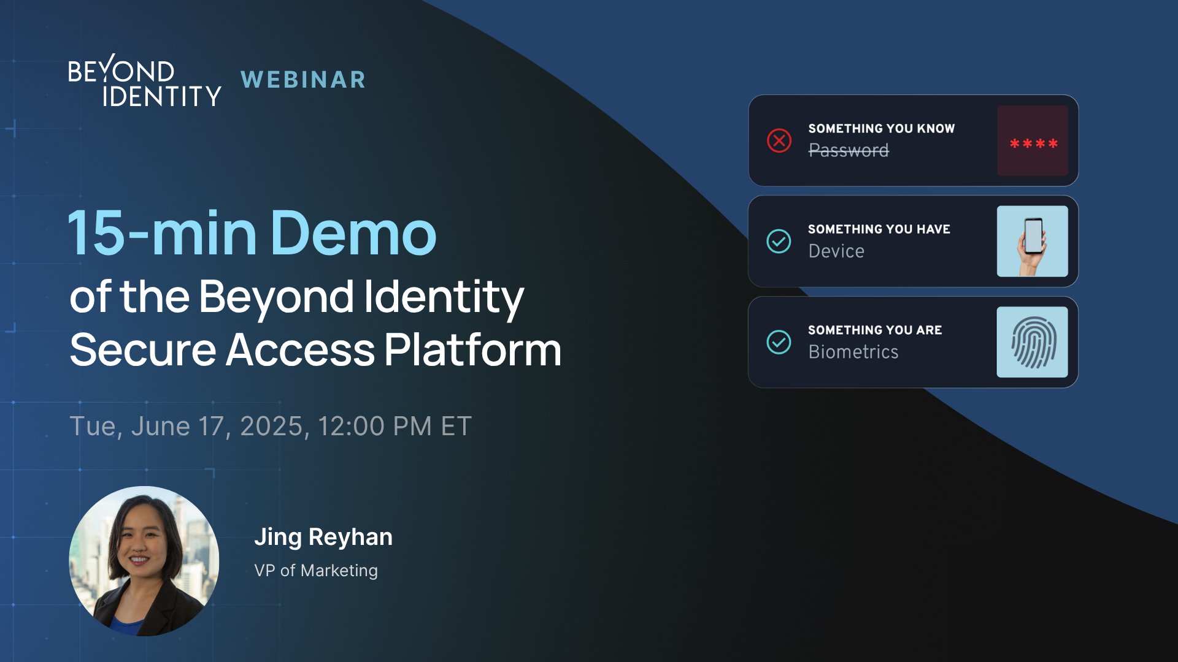The image size is (1178, 662).
Task: Click "of the Beyond Identity" text line
Action: pos(297,298)
